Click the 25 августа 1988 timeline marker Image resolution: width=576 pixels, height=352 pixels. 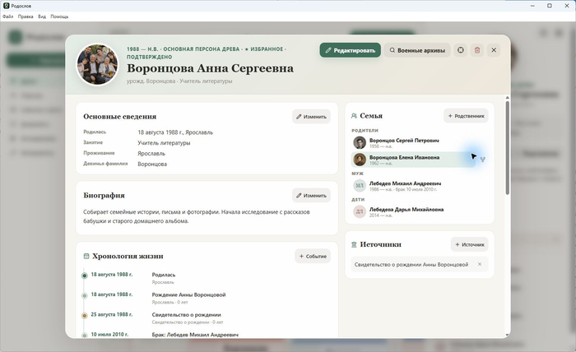[85, 315]
